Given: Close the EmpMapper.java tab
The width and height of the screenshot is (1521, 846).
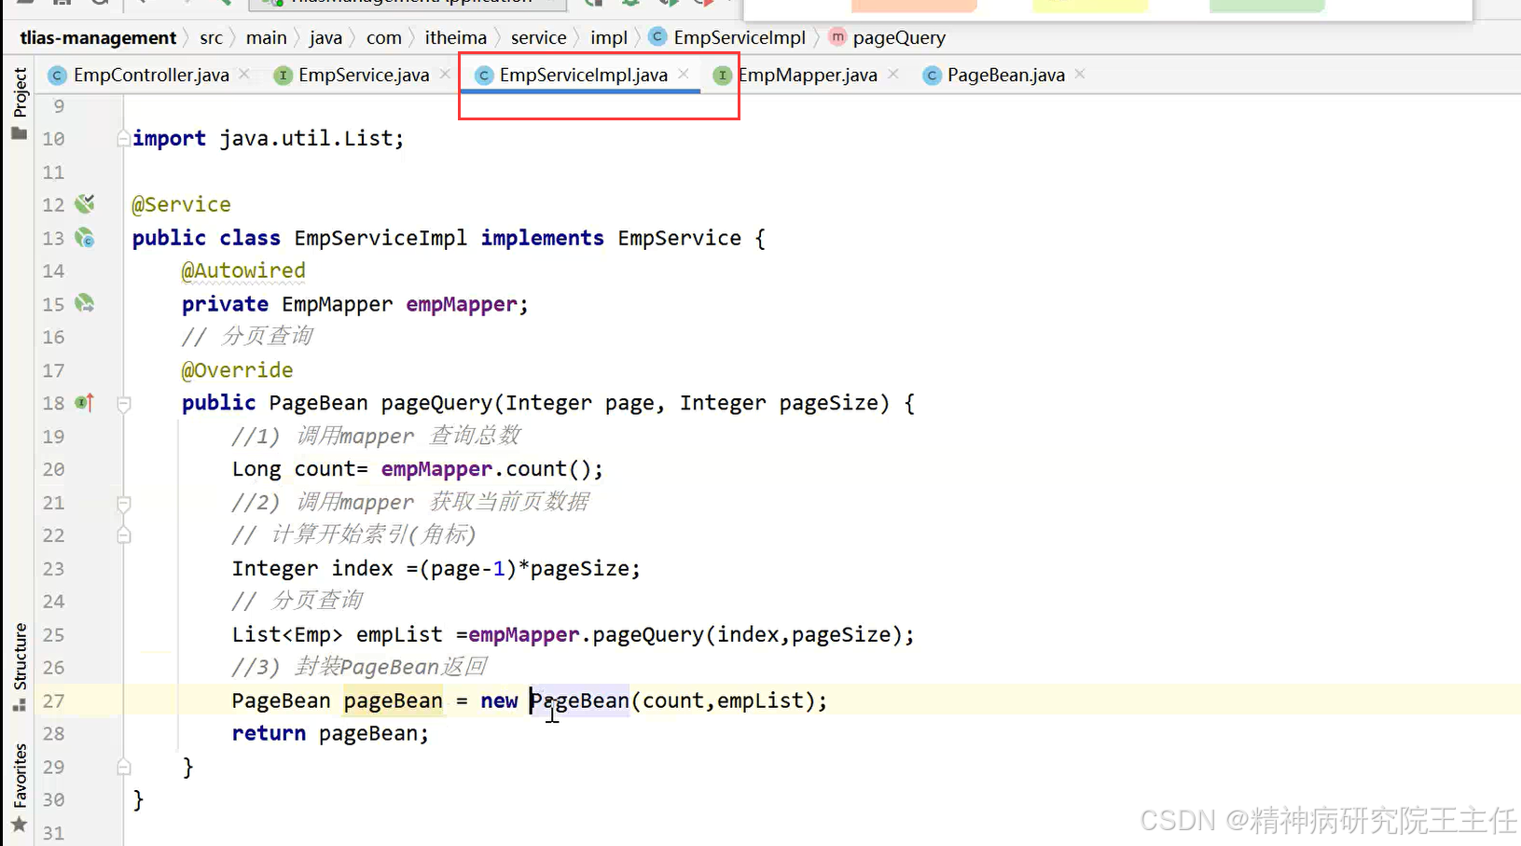Looking at the screenshot, I should point(893,74).
